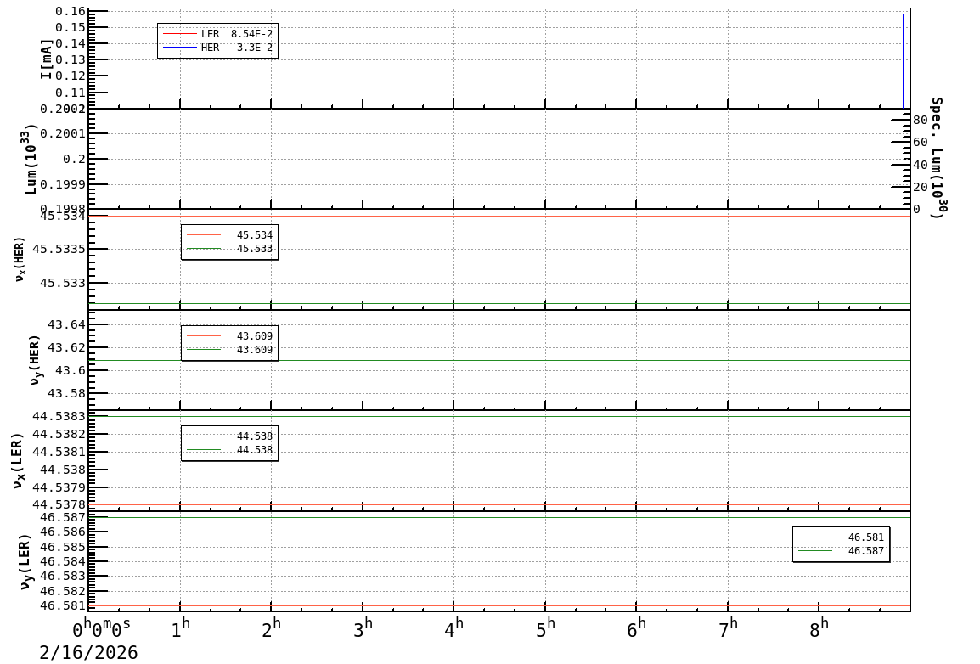Image resolution: width=980 pixels, height=664 pixels.
Task: Click the 2/16/2026 date label
Action: pyautogui.click(x=88, y=653)
